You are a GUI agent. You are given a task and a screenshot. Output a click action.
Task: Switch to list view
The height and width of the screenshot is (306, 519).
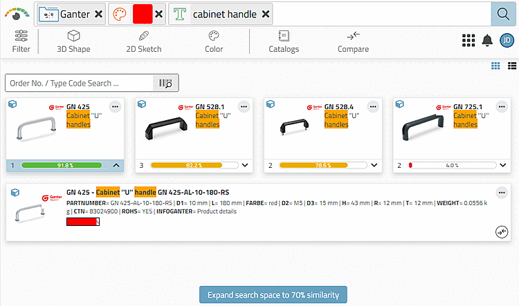pos(512,66)
